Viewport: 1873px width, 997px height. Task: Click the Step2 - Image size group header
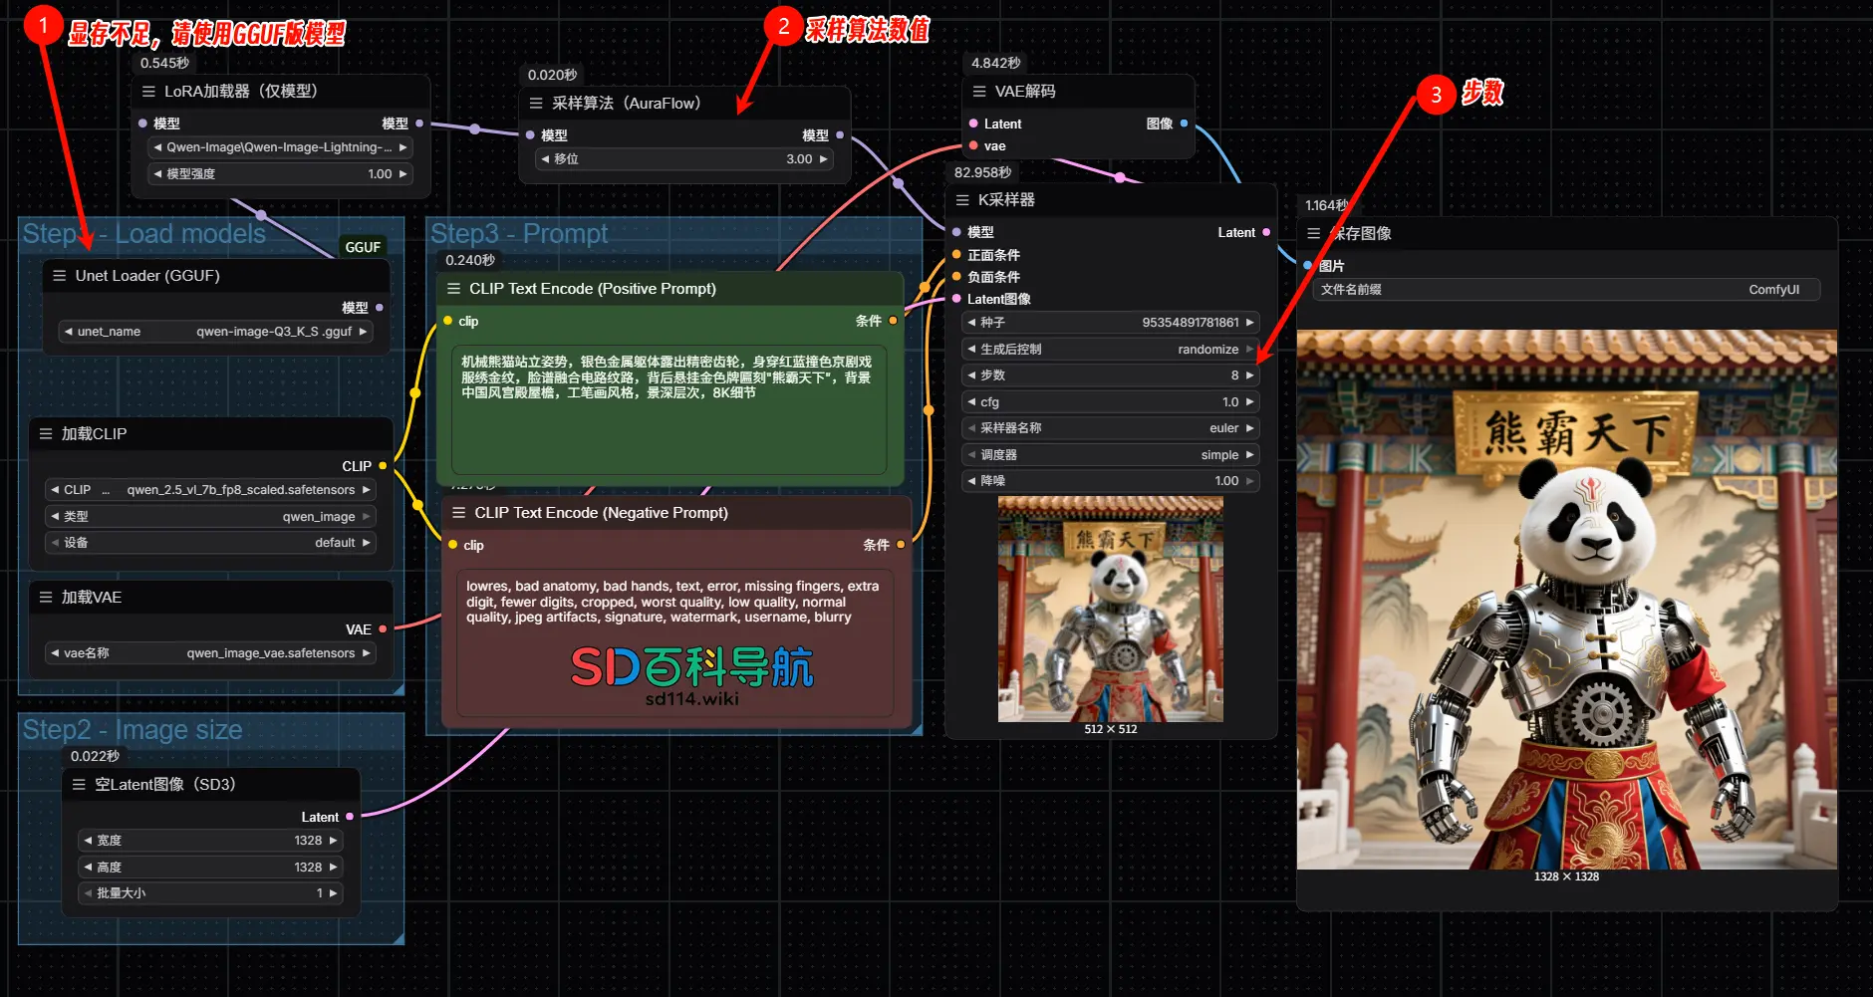[x=133, y=729]
